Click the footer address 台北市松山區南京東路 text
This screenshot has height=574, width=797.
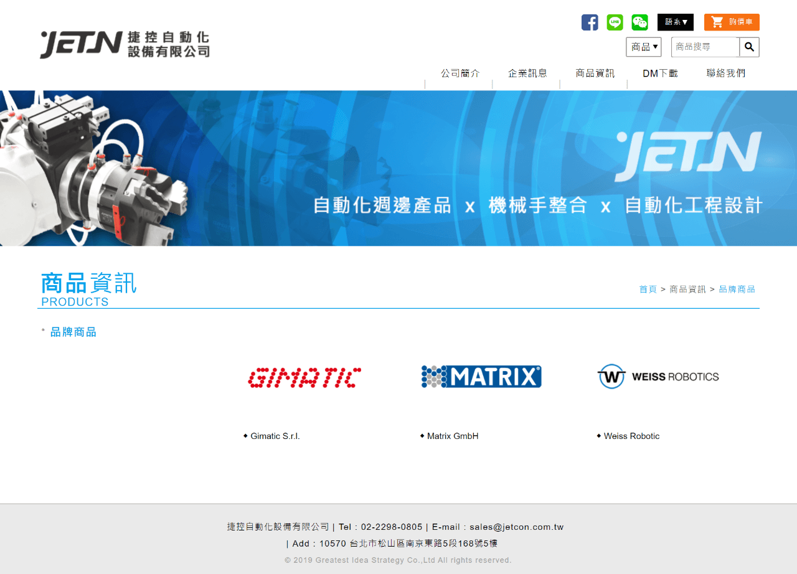click(423, 543)
